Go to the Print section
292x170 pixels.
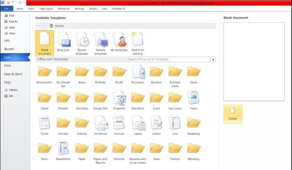7,66
